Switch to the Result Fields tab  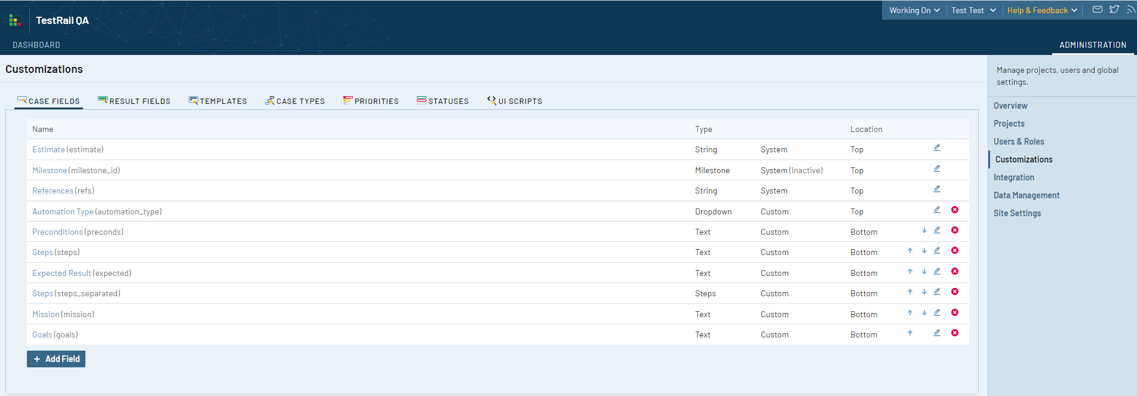134,101
